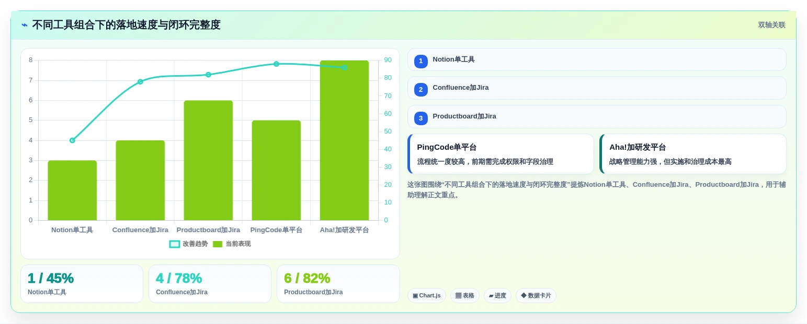Click the line point above Confluence加Jira

[140, 81]
